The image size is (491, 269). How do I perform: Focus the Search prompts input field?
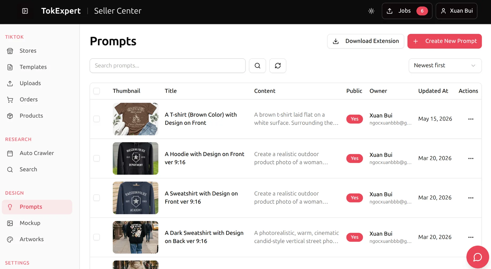click(x=168, y=66)
